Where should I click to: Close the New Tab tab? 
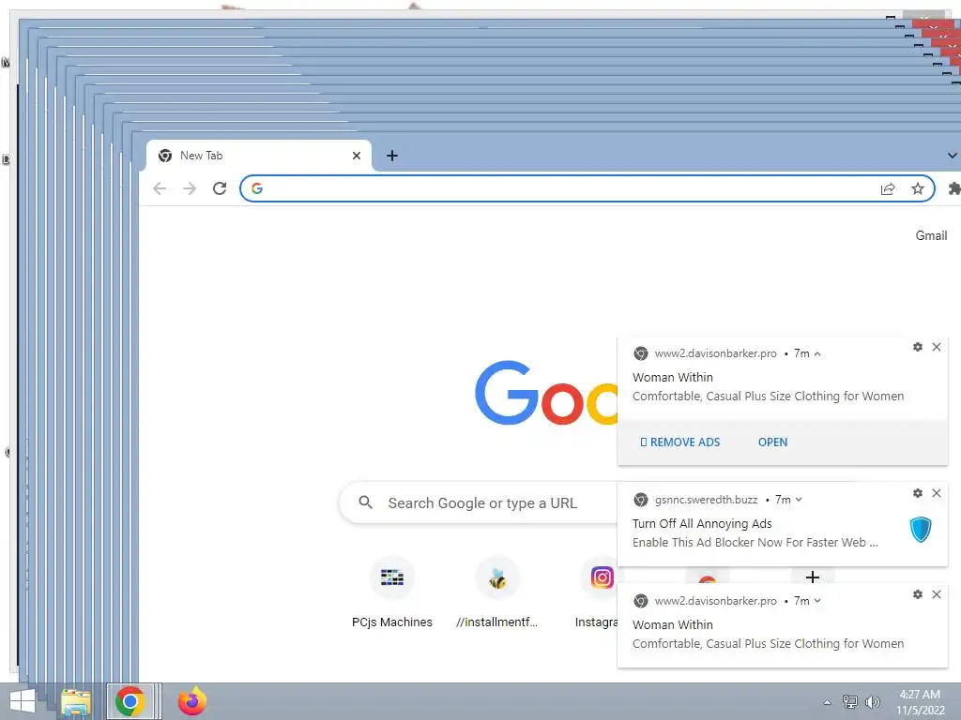point(356,156)
